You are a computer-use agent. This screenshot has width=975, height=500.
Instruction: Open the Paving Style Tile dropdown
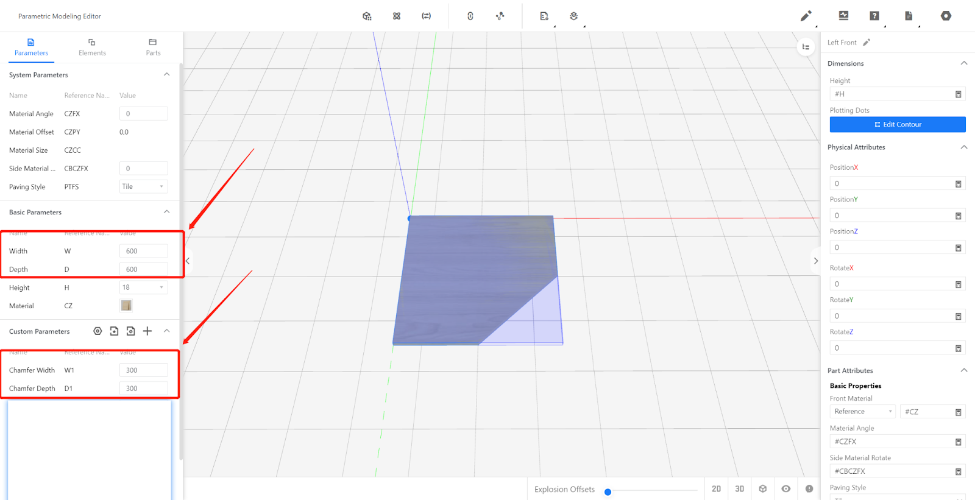pyautogui.click(x=143, y=187)
